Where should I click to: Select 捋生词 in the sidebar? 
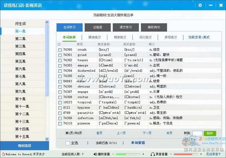pyautogui.click(x=23, y=24)
